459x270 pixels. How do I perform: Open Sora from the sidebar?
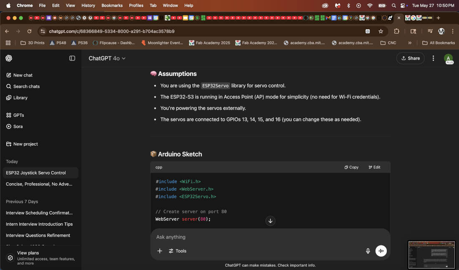pos(14,126)
